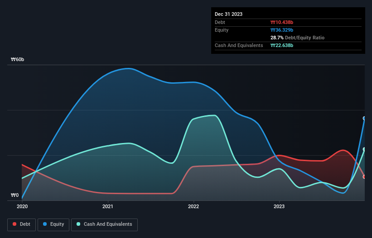372x238 pixels.
Task: Select the Cash endpoint marker on chart
Action: [x=364, y=149]
